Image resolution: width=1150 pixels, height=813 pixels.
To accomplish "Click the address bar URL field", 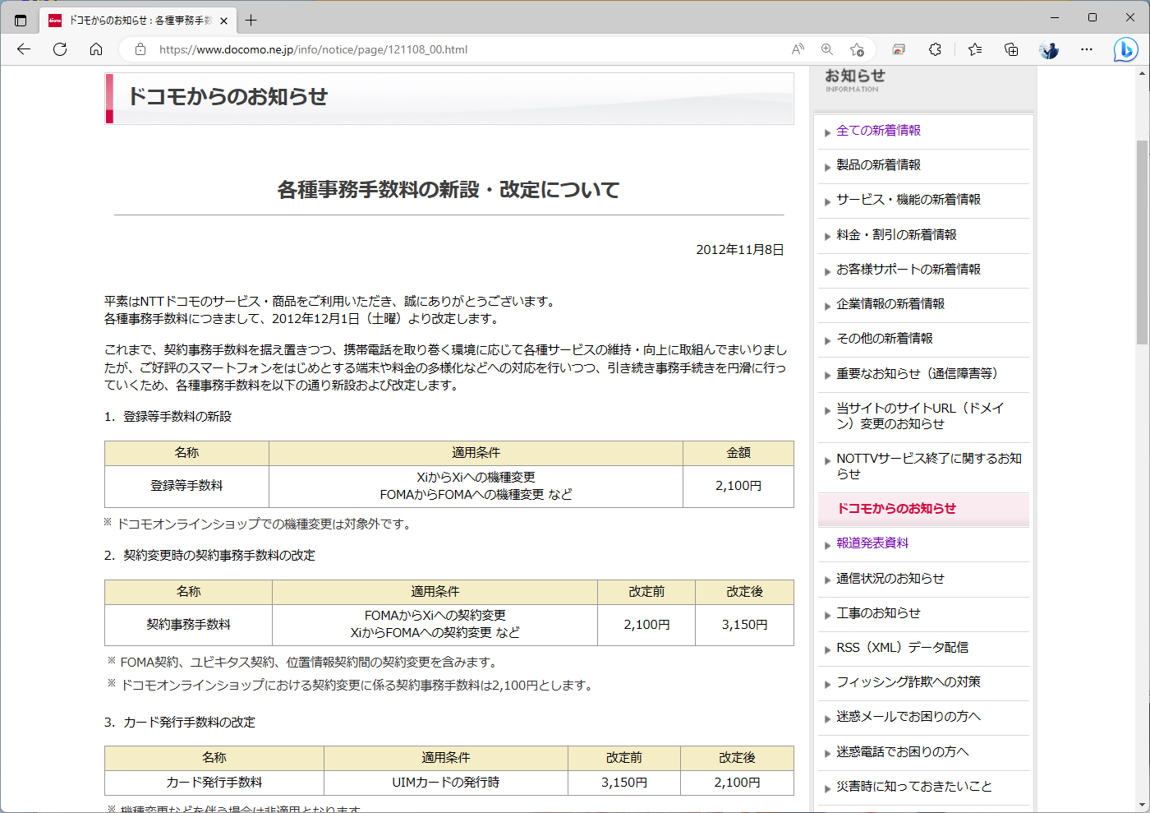I will click(468, 49).
